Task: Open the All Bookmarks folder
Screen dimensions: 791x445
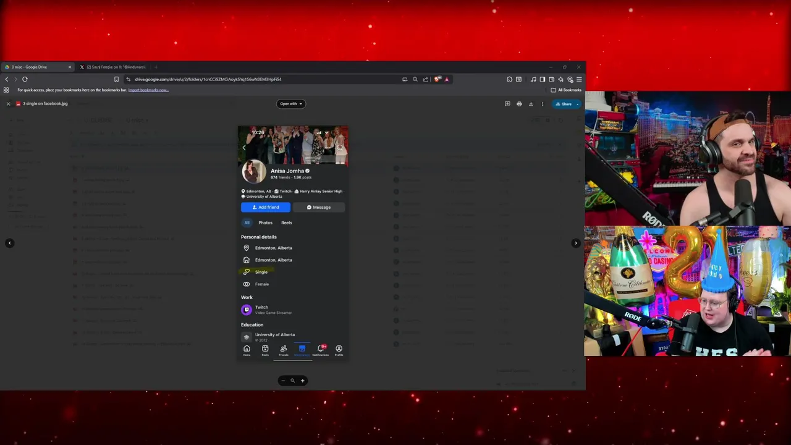Action: [566, 90]
